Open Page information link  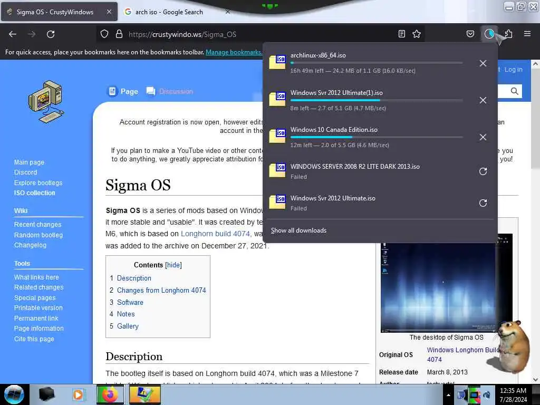click(38, 329)
